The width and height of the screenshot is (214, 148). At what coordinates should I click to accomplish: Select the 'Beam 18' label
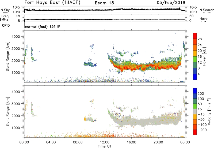coord(104,3)
